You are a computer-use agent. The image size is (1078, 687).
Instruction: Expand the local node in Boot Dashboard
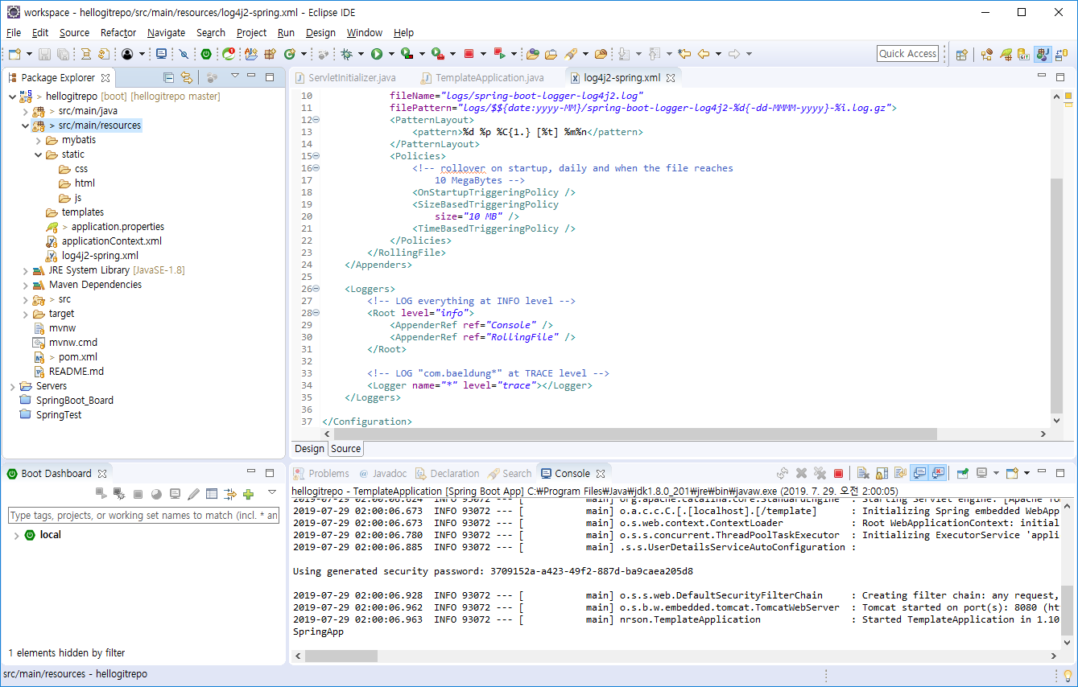pos(16,535)
